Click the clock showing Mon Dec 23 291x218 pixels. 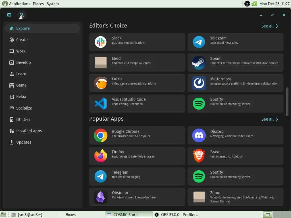pos(274,4)
